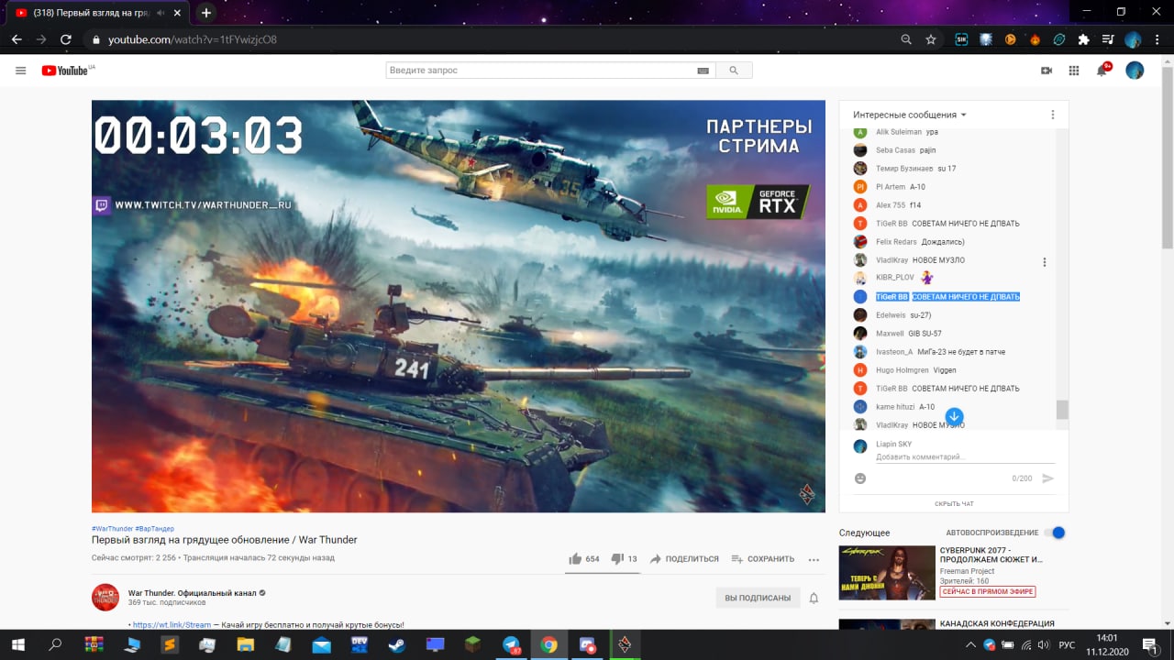This screenshot has height=660, width=1174.
Task: Open Windows taskbar search
Action: (x=55, y=645)
